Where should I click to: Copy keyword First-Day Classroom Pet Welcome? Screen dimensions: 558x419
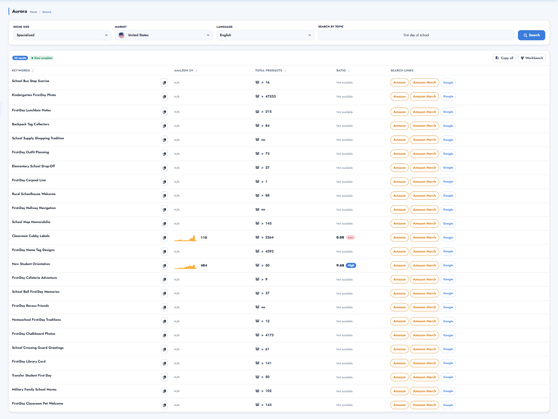pos(164,405)
